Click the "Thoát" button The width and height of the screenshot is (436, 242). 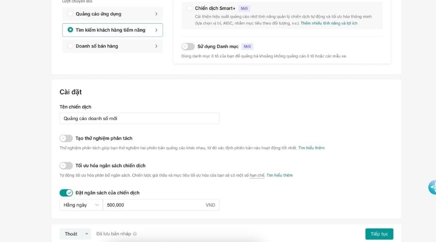click(71, 234)
